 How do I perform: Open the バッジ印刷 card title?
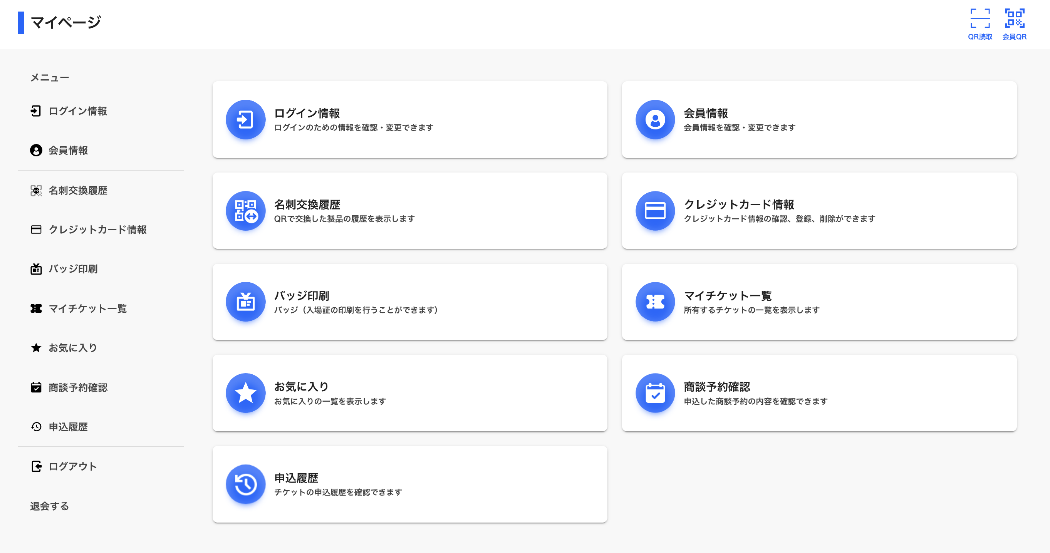coord(302,295)
